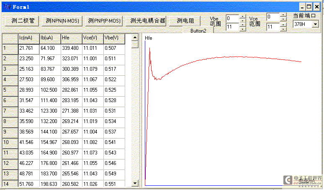Click the cell with Vbe value 0.525
This screenshot has width=324, height=190.
click(x=114, y=91)
